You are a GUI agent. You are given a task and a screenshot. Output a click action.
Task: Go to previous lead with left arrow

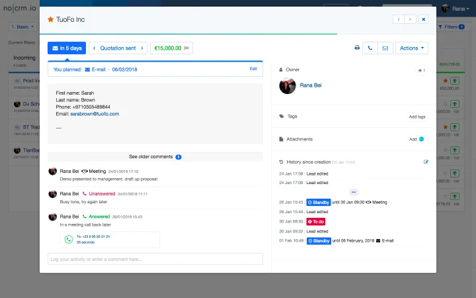pyautogui.click(x=399, y=19)
